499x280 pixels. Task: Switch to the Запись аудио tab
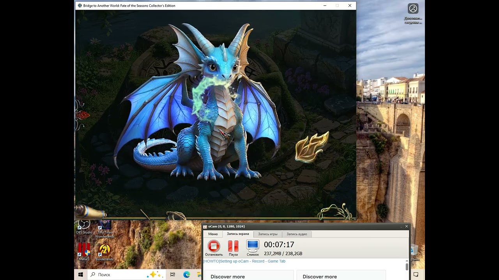297,234
